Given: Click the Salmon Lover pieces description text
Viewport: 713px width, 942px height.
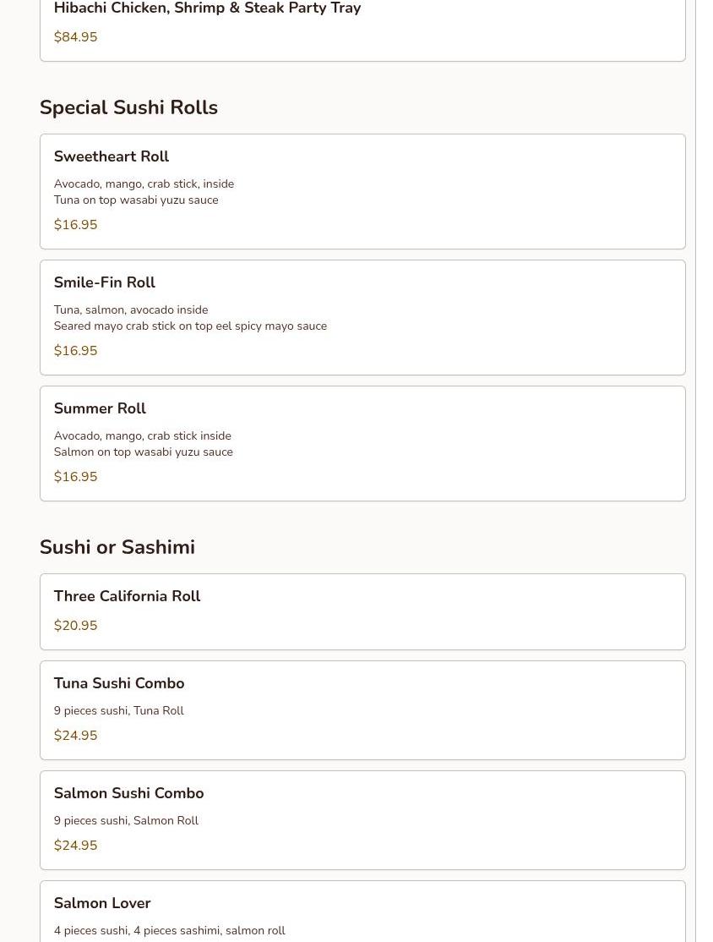Looking at the screenshot, I should pos(169,931).
